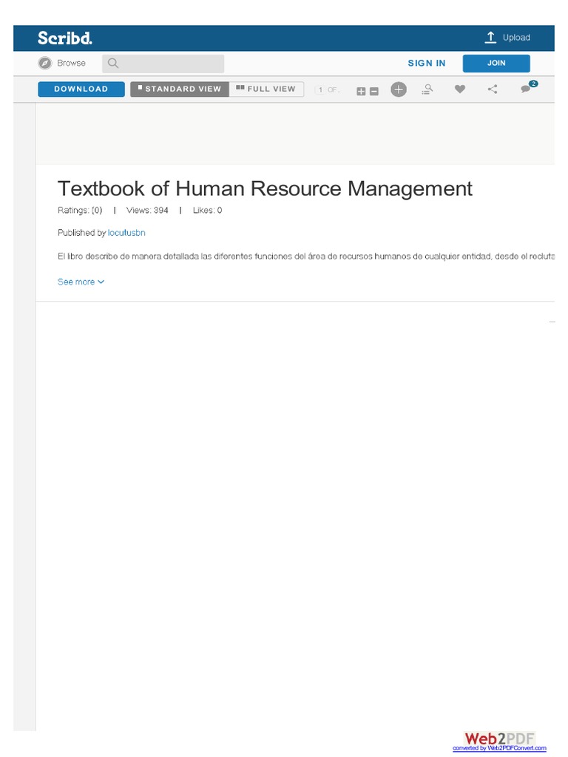
Task: Focus the Scribd search field
Action: 163,64
